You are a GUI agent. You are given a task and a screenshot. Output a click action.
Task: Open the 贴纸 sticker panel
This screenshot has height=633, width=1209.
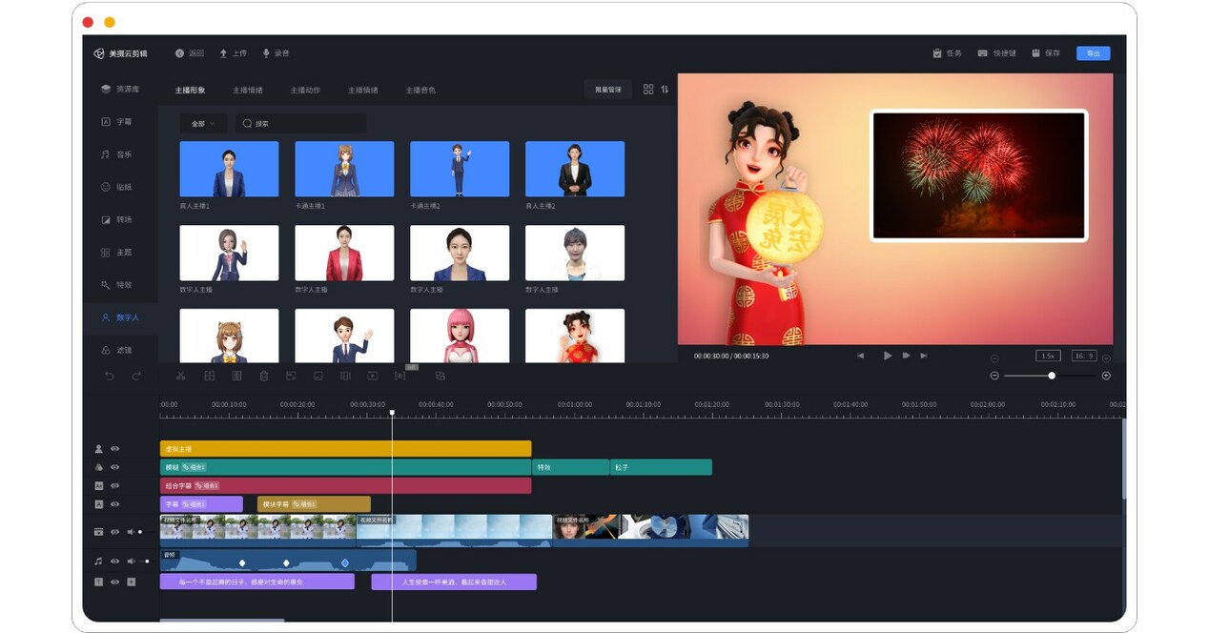click(121, 186)
